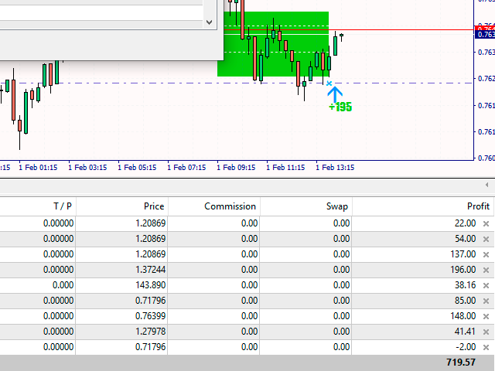Close the trade with 22.00 profit
Screen dimensions: 495x371
(486, 224)
